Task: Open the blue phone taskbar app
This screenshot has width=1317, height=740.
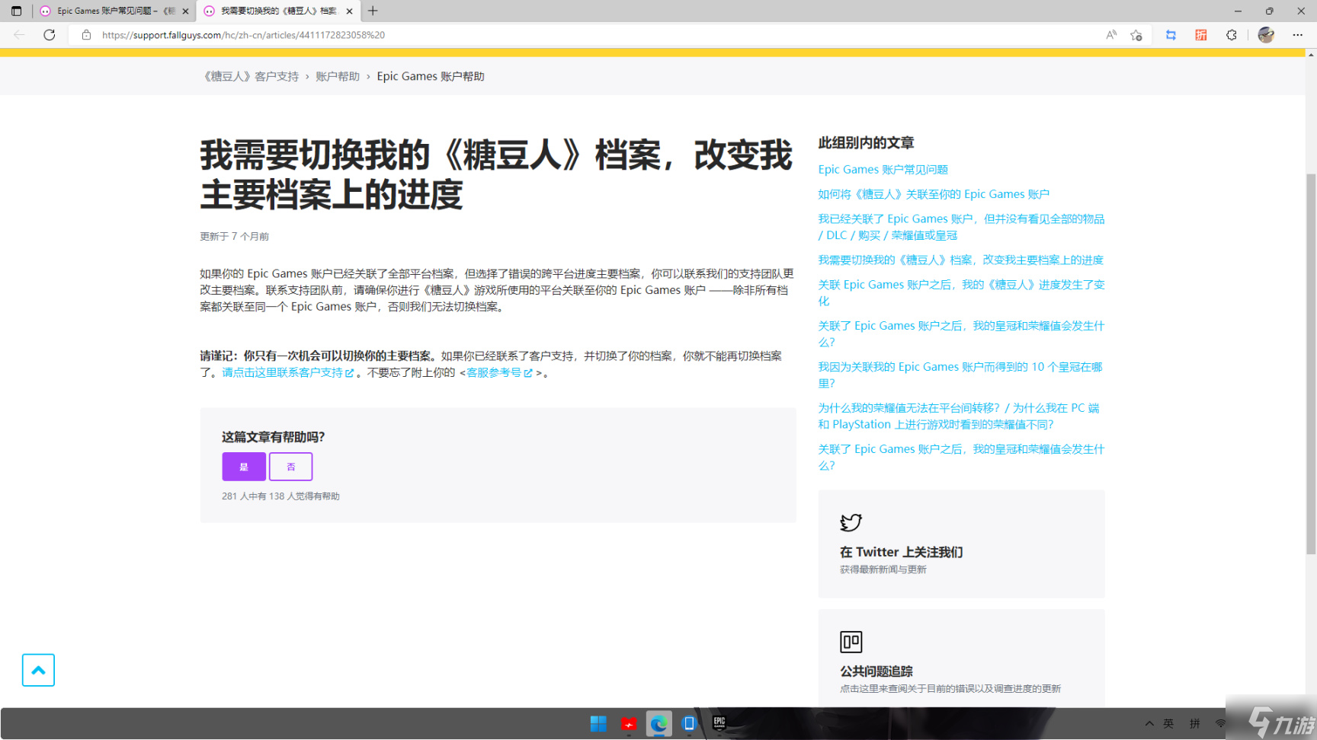Action: point(689,723)
